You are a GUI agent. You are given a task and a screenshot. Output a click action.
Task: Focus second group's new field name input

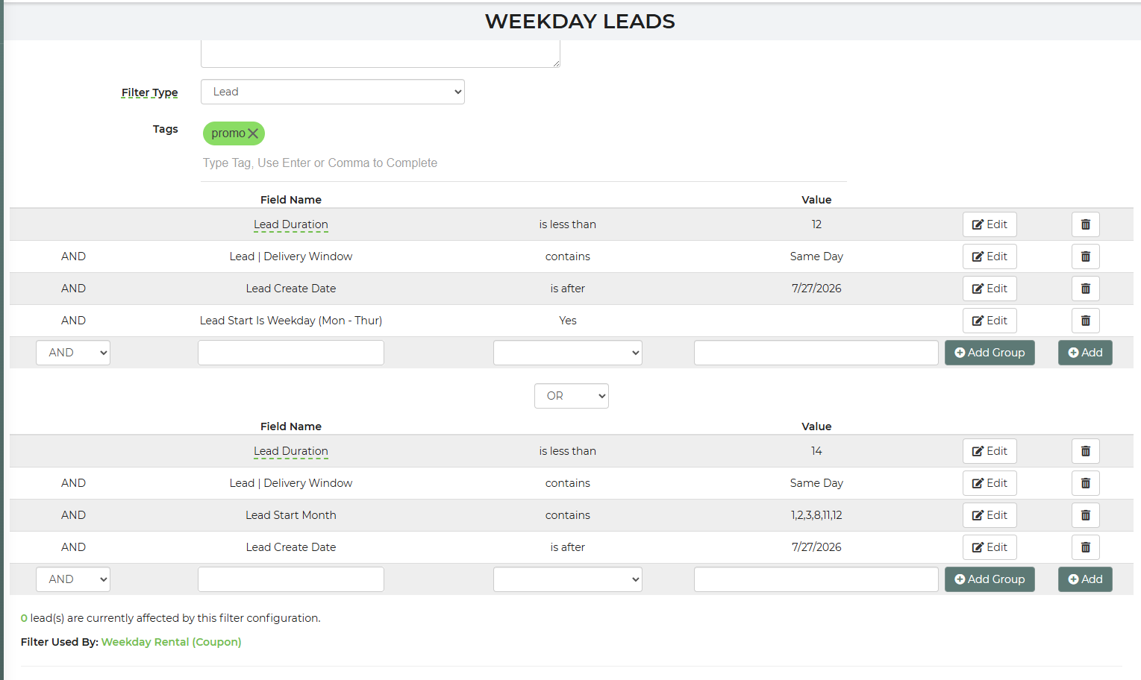click(291, 579)
